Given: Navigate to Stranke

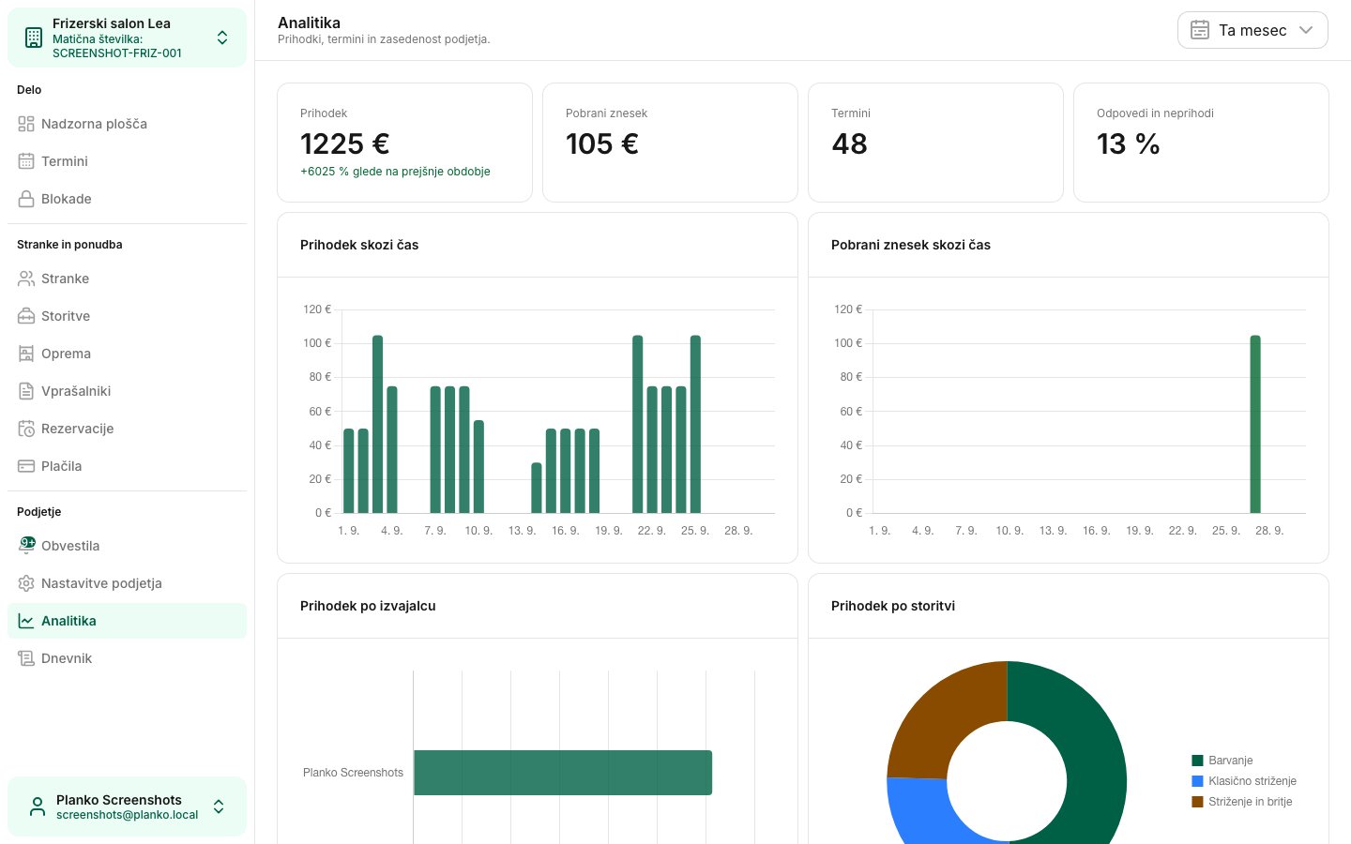Looking at the screenshot, I should (128, 279).
